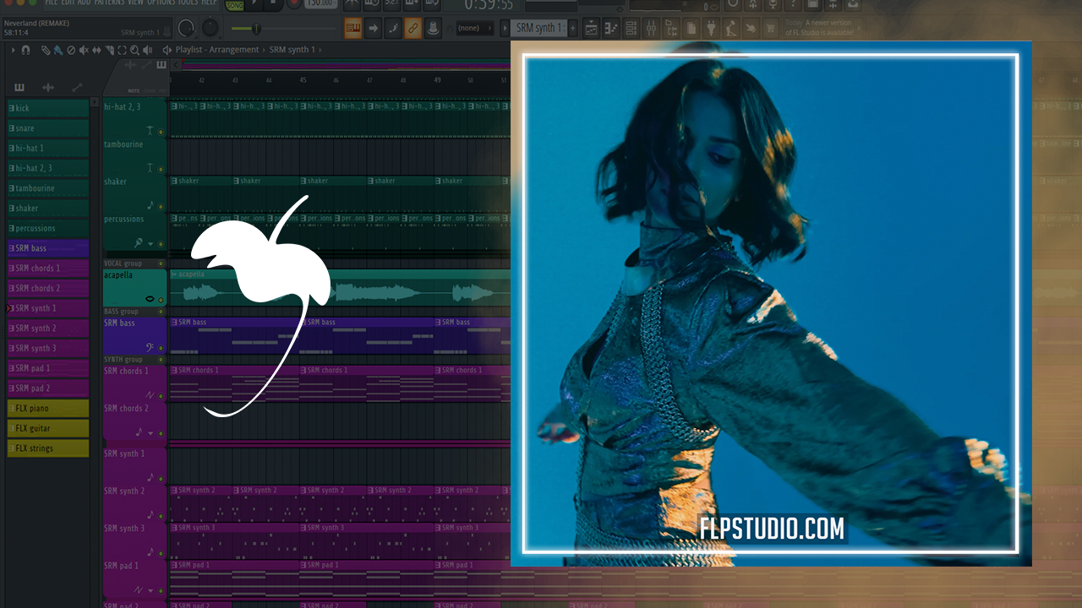1082x608 pixels.
Task: Open the View Piano Roll icon
Action: [x=610, y=28]
